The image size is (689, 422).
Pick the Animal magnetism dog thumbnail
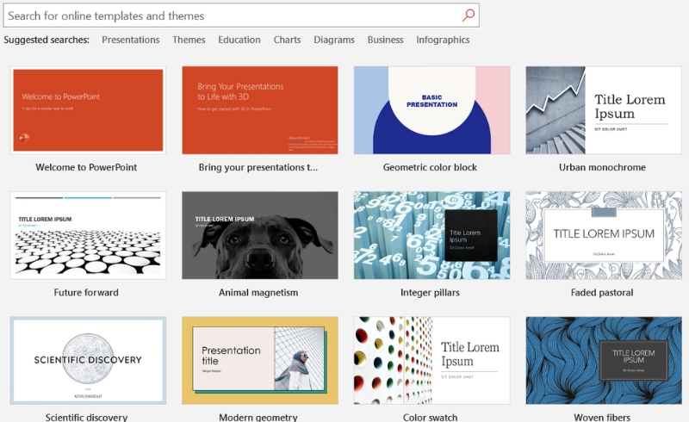260,235
